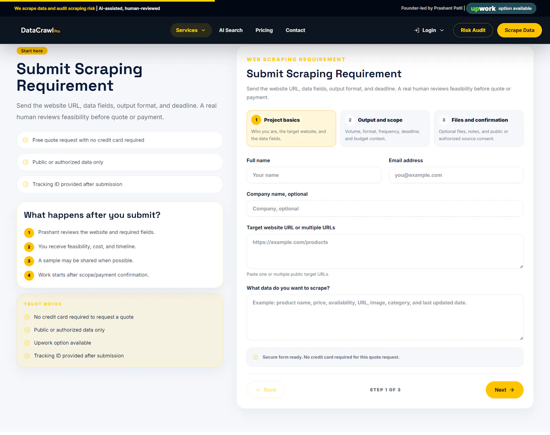550x435 pixels.
Task: Focus the Full name input field
Action: click(x=314, y=175)
